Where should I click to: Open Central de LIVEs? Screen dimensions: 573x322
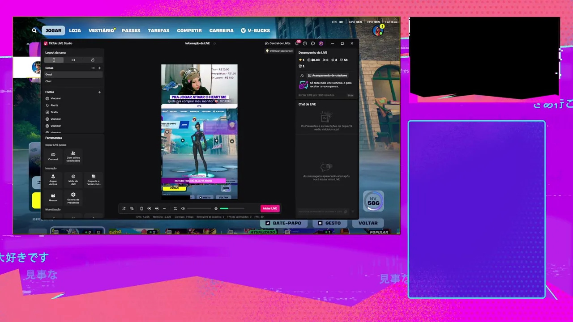(x=278, y=43)
